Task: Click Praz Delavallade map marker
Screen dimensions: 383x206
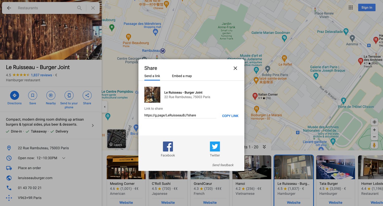Action: [x=346, y=32]
